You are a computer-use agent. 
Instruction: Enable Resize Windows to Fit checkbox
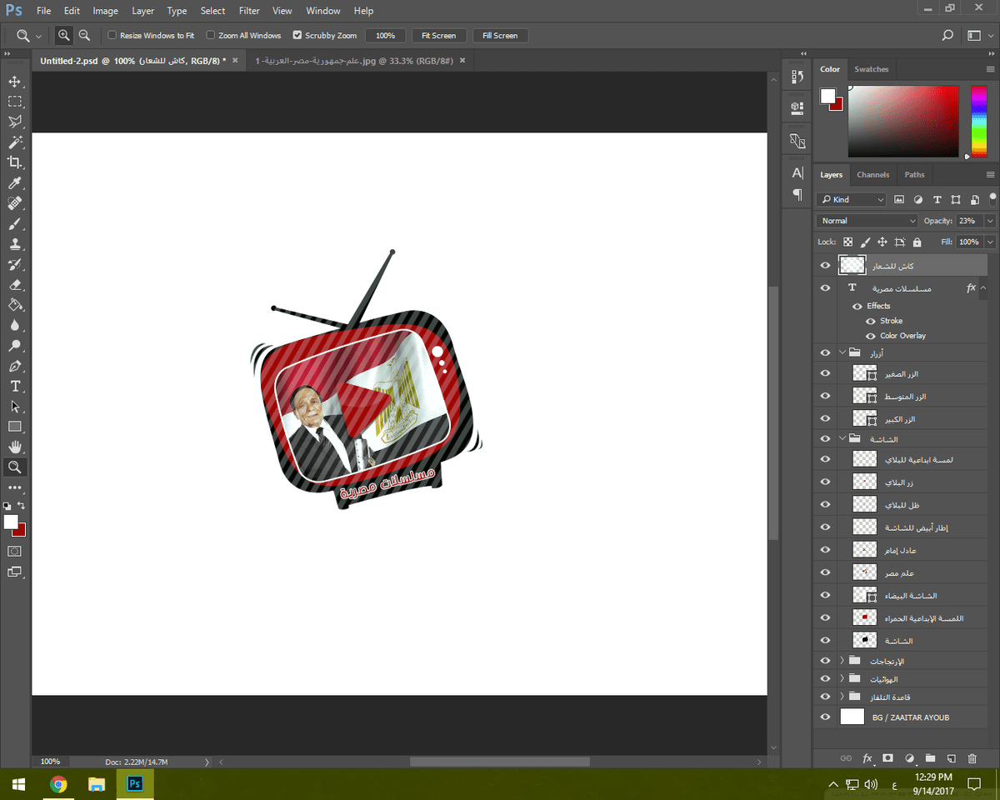[112, 36]
